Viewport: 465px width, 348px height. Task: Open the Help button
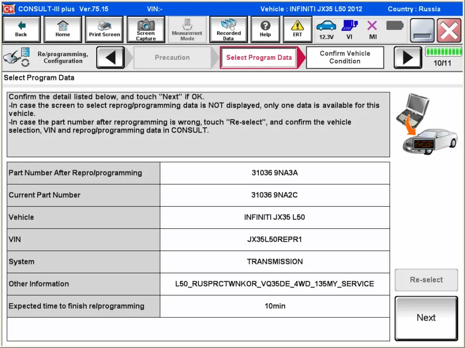tap(265, 29)
